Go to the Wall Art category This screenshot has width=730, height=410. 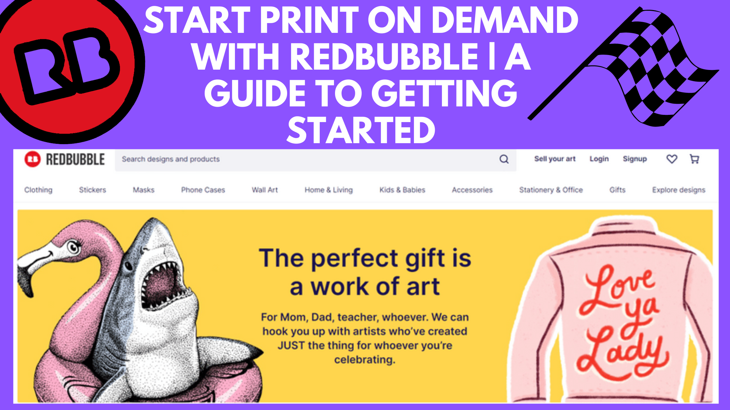[x=265, y=190]
